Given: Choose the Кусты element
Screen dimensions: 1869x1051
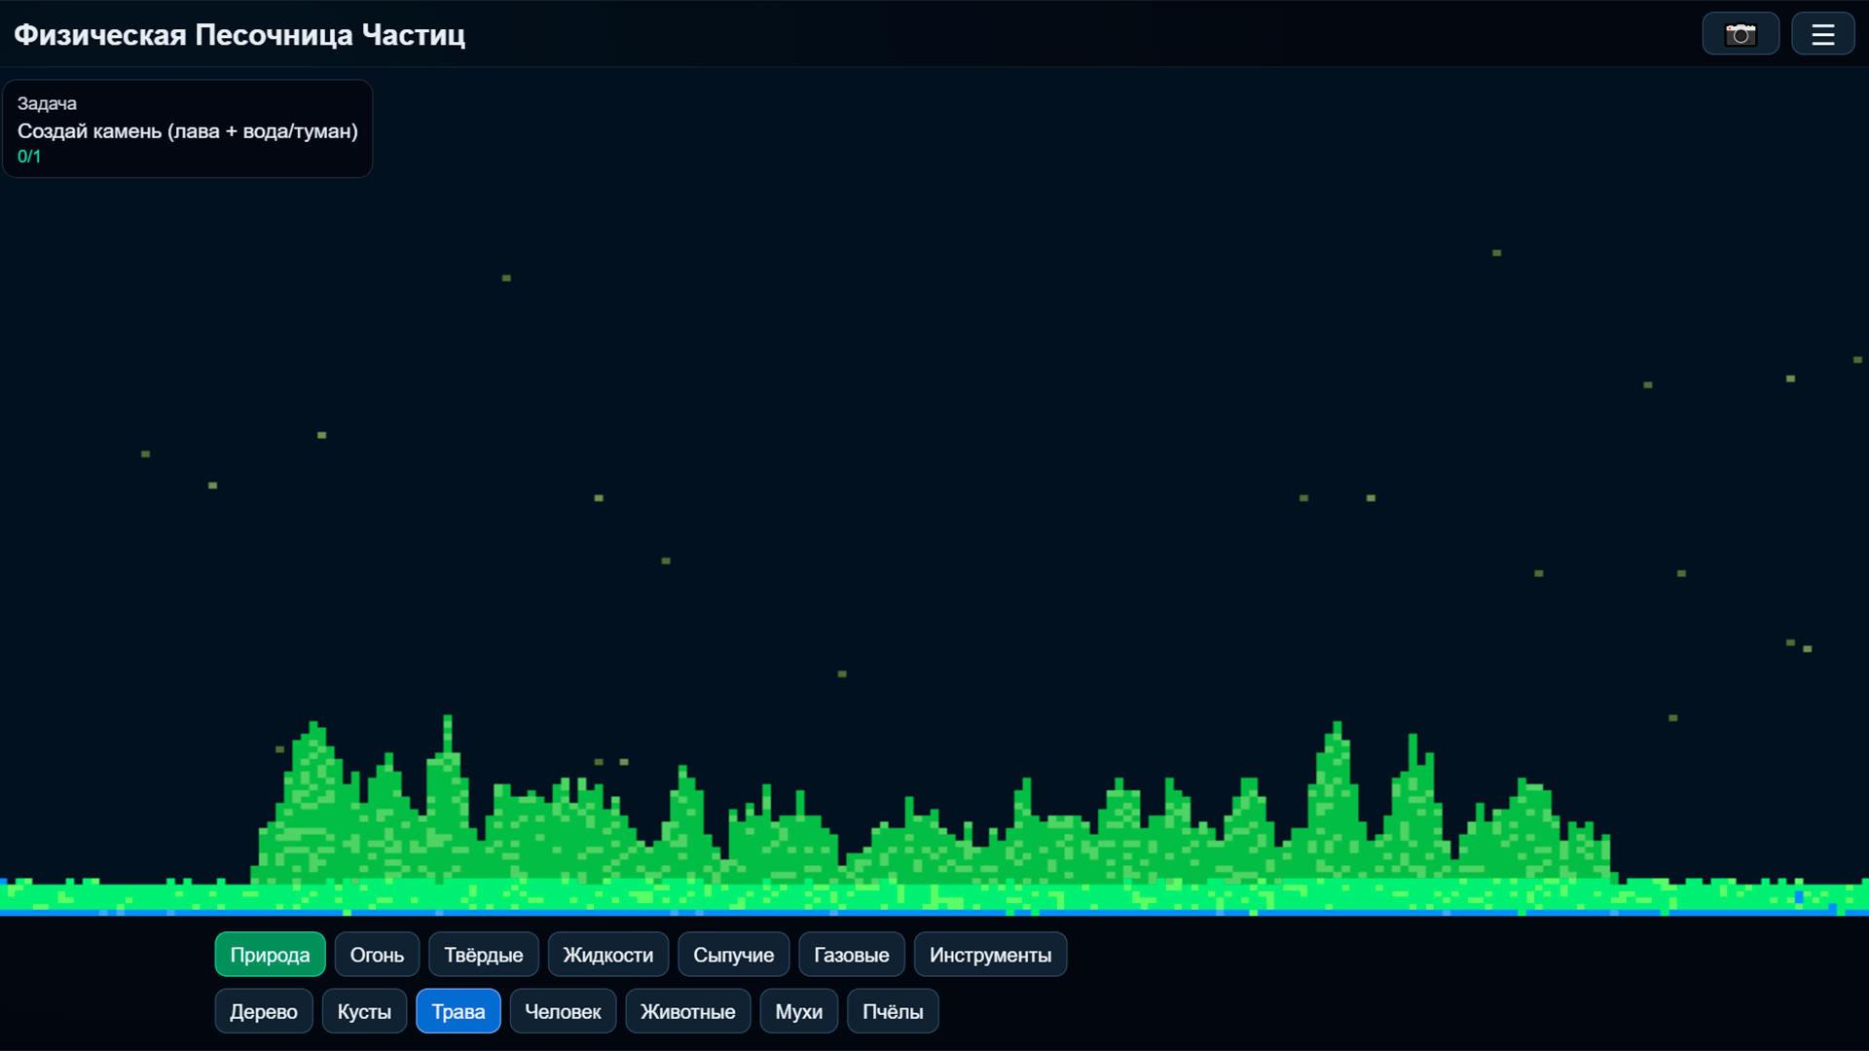Looking at the screenshot, I should [x=364, y=1011].
